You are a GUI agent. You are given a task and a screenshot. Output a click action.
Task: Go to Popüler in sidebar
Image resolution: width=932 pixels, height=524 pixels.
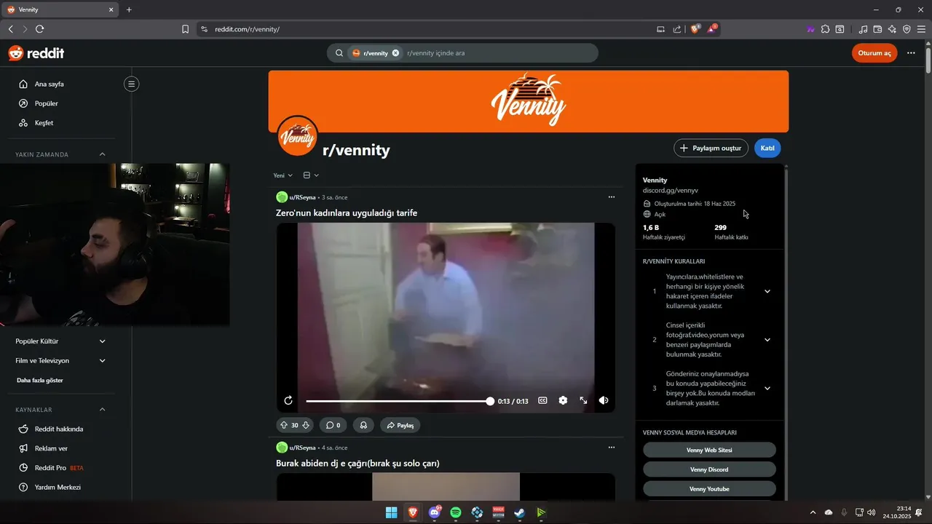coord(46,103)
